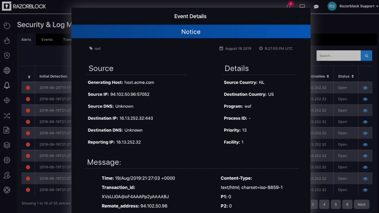Open the settings gear icon in the sidebar
379x213 pixels.
coord(7,160)
